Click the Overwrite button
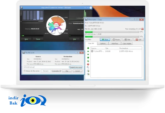This screenshot has width=165, height=113. 56,71
